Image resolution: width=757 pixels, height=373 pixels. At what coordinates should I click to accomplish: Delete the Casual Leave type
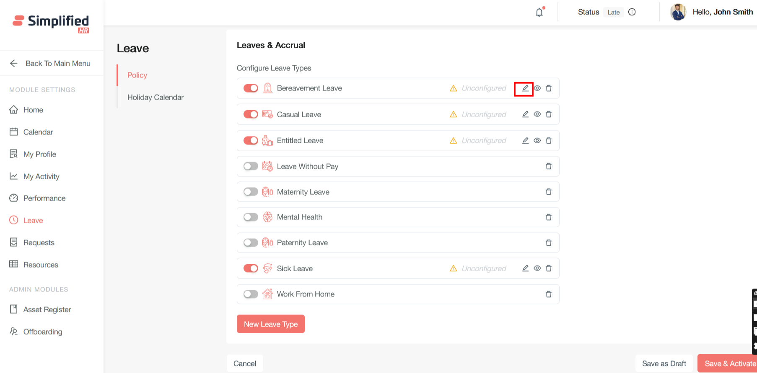[x=549, y=114]
